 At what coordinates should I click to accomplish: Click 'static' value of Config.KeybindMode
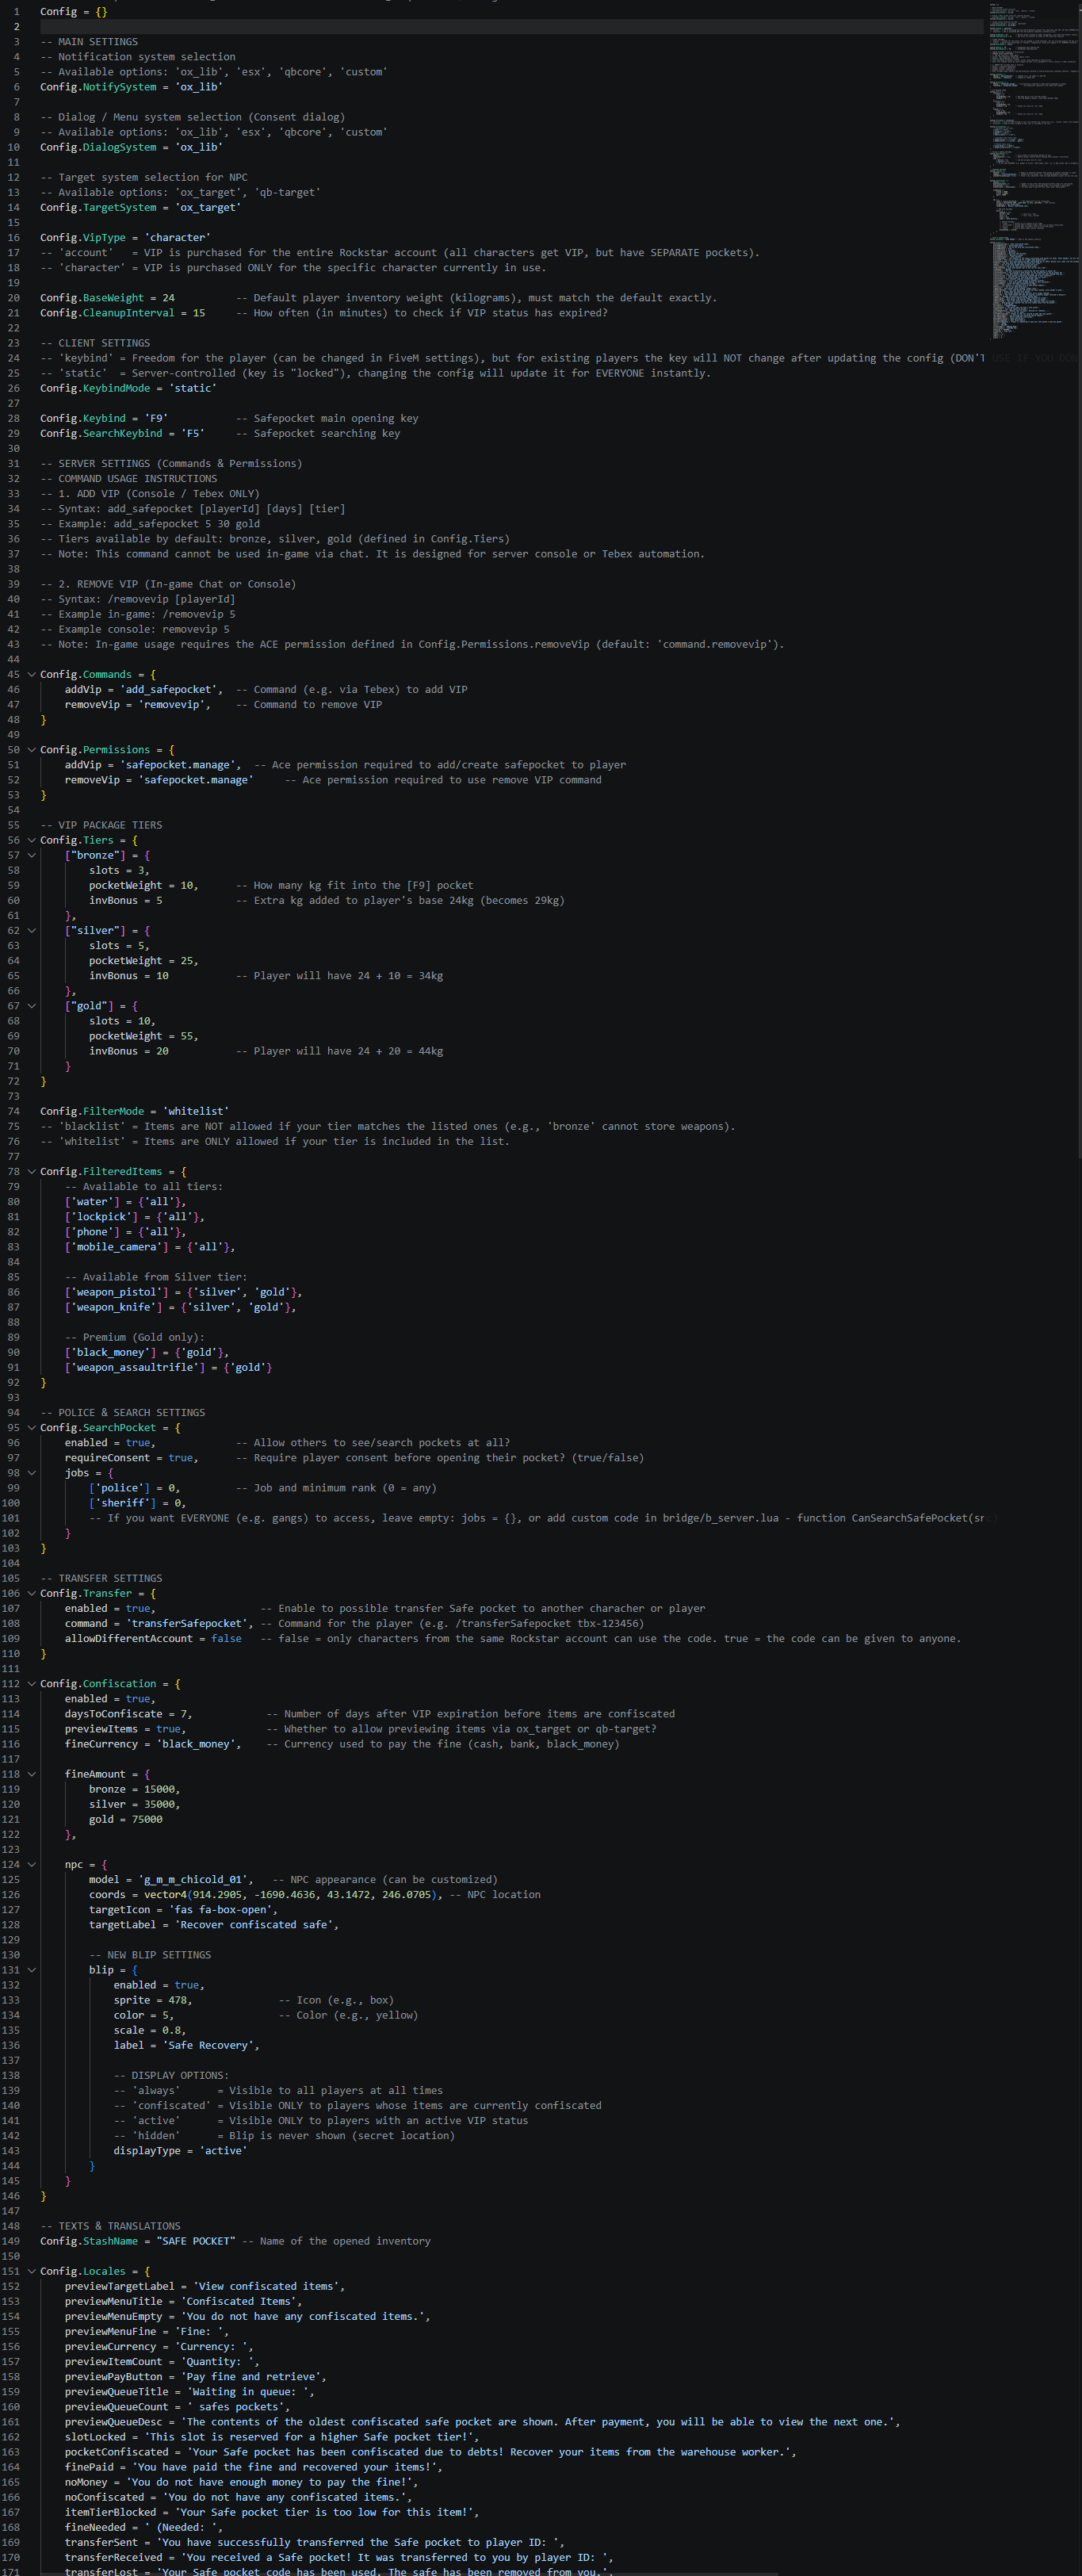pyautogui.click(x=193, y=388)
